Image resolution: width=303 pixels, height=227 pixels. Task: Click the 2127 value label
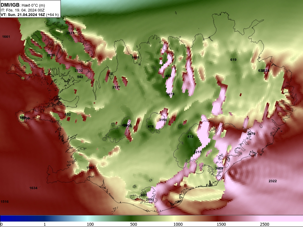tap(116, 87)
